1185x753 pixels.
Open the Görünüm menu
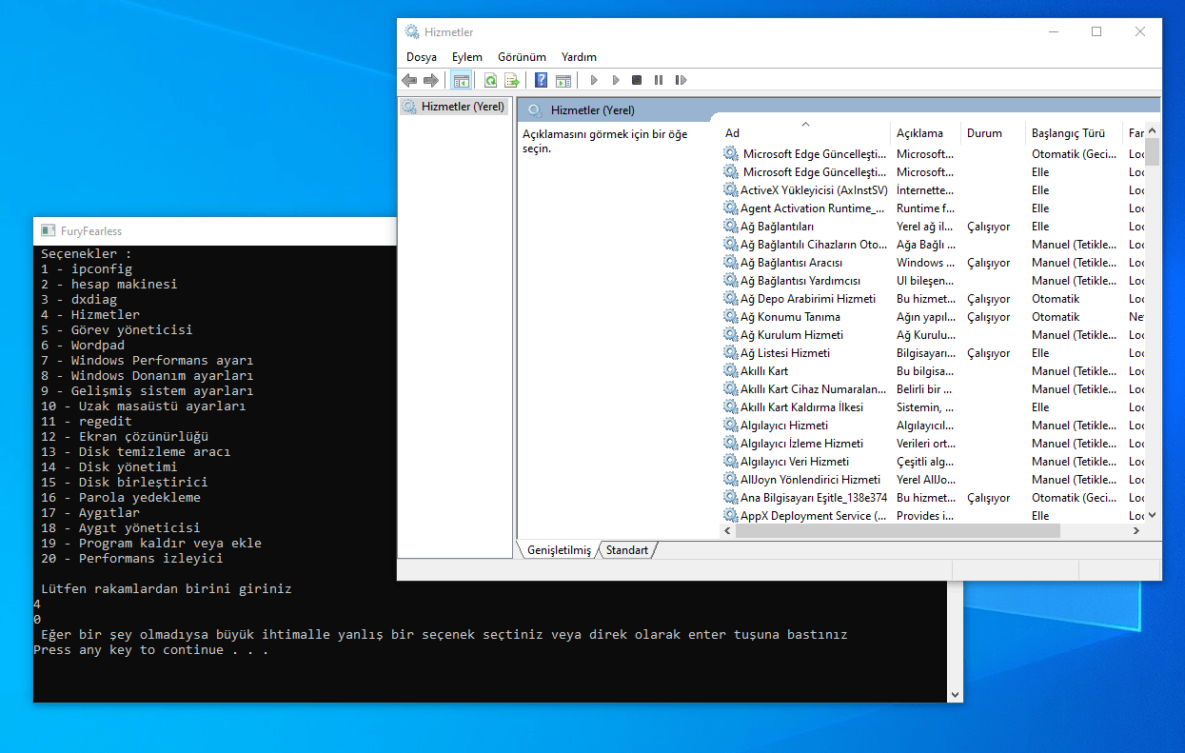tap(523, 57)
